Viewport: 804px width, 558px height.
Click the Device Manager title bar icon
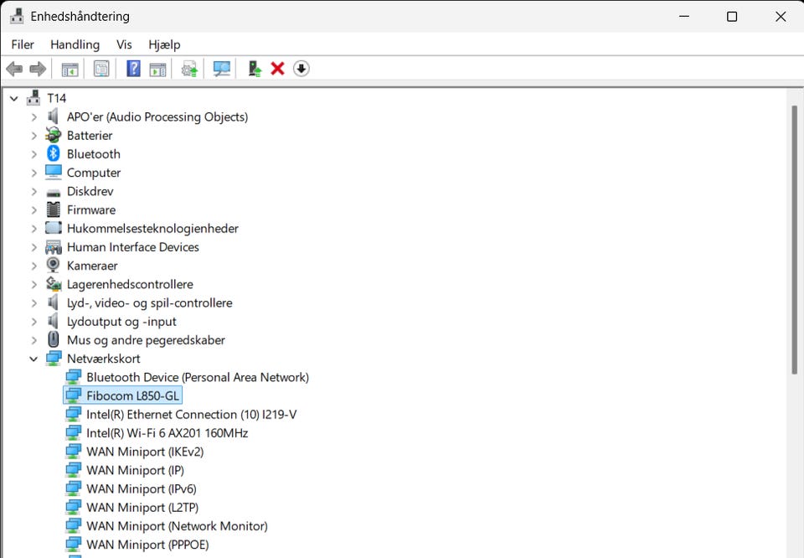coord(17,17)
